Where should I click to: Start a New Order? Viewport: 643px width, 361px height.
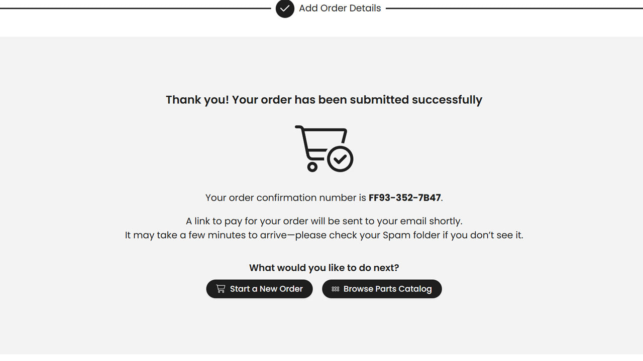point(259,289)
